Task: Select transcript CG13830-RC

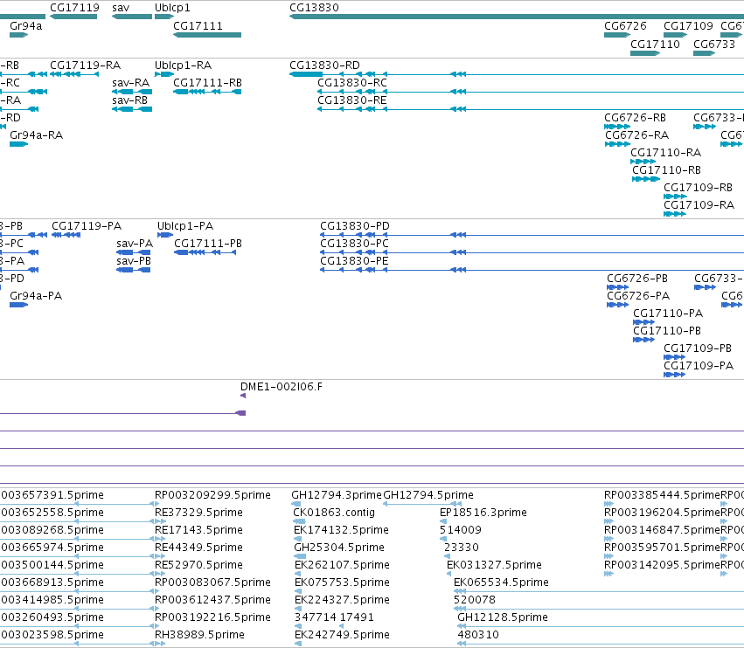Action: tap(352, 82)
